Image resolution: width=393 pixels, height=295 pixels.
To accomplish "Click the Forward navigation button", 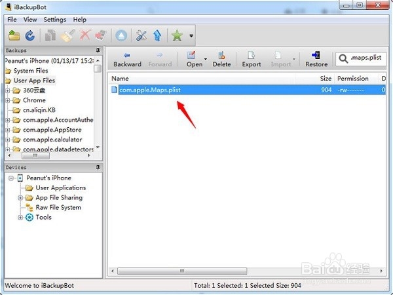I will pyautogui.click(x=160, y=60).
